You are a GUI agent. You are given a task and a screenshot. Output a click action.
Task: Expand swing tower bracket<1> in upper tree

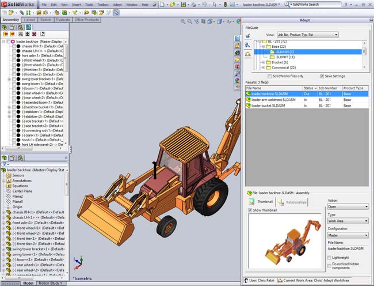pos(9,79)
